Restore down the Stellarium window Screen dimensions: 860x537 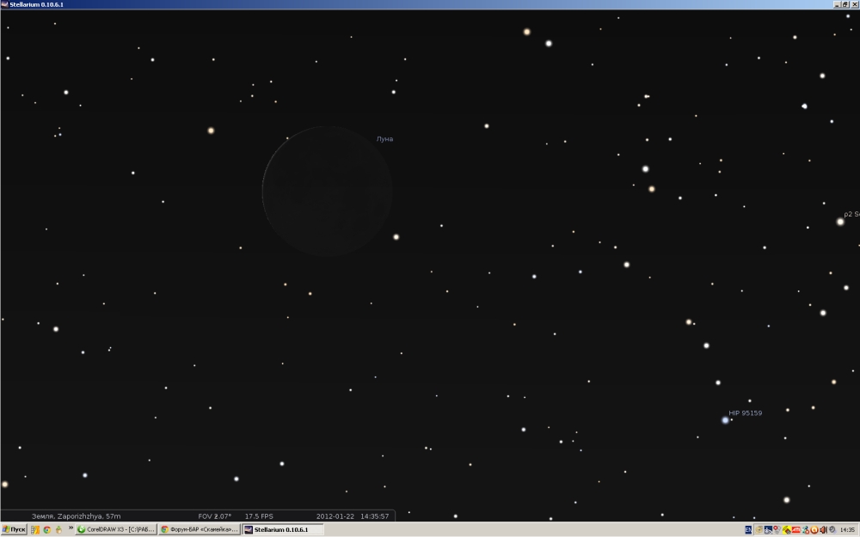coord(845,4)
